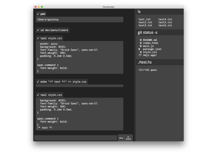The width and height of the screenshot is (217, 154).
Task: Click the clear button
Action: [121, 138]
